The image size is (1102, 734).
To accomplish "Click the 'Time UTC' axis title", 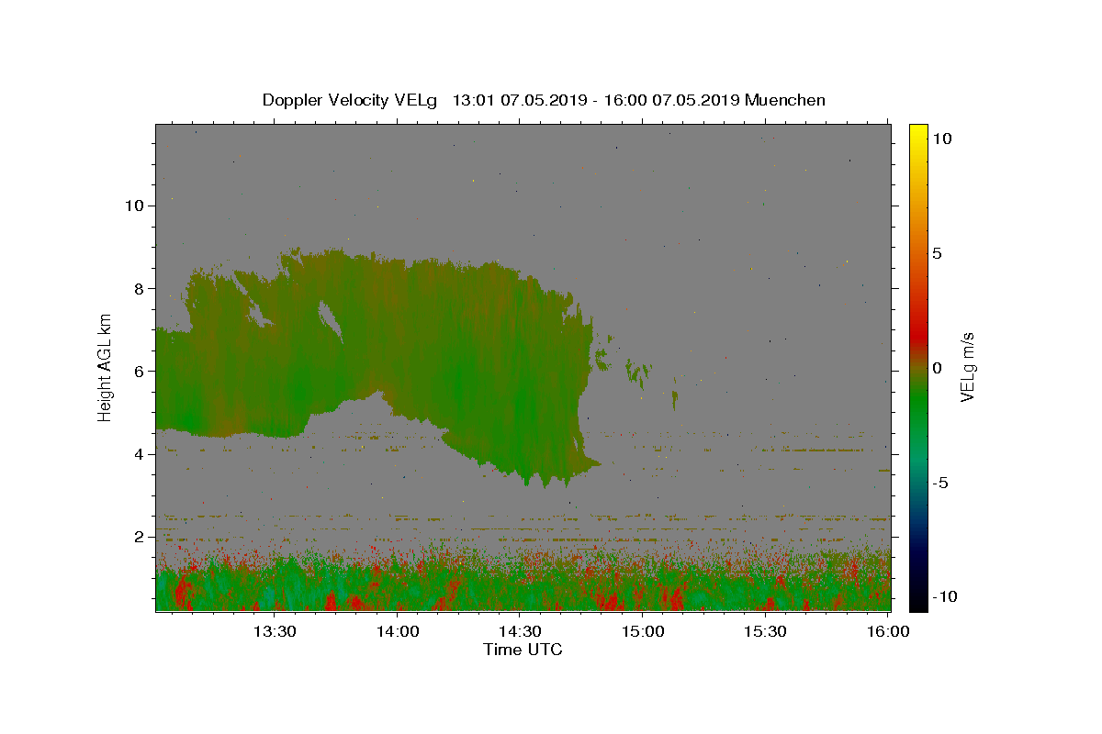I will 523,650.
